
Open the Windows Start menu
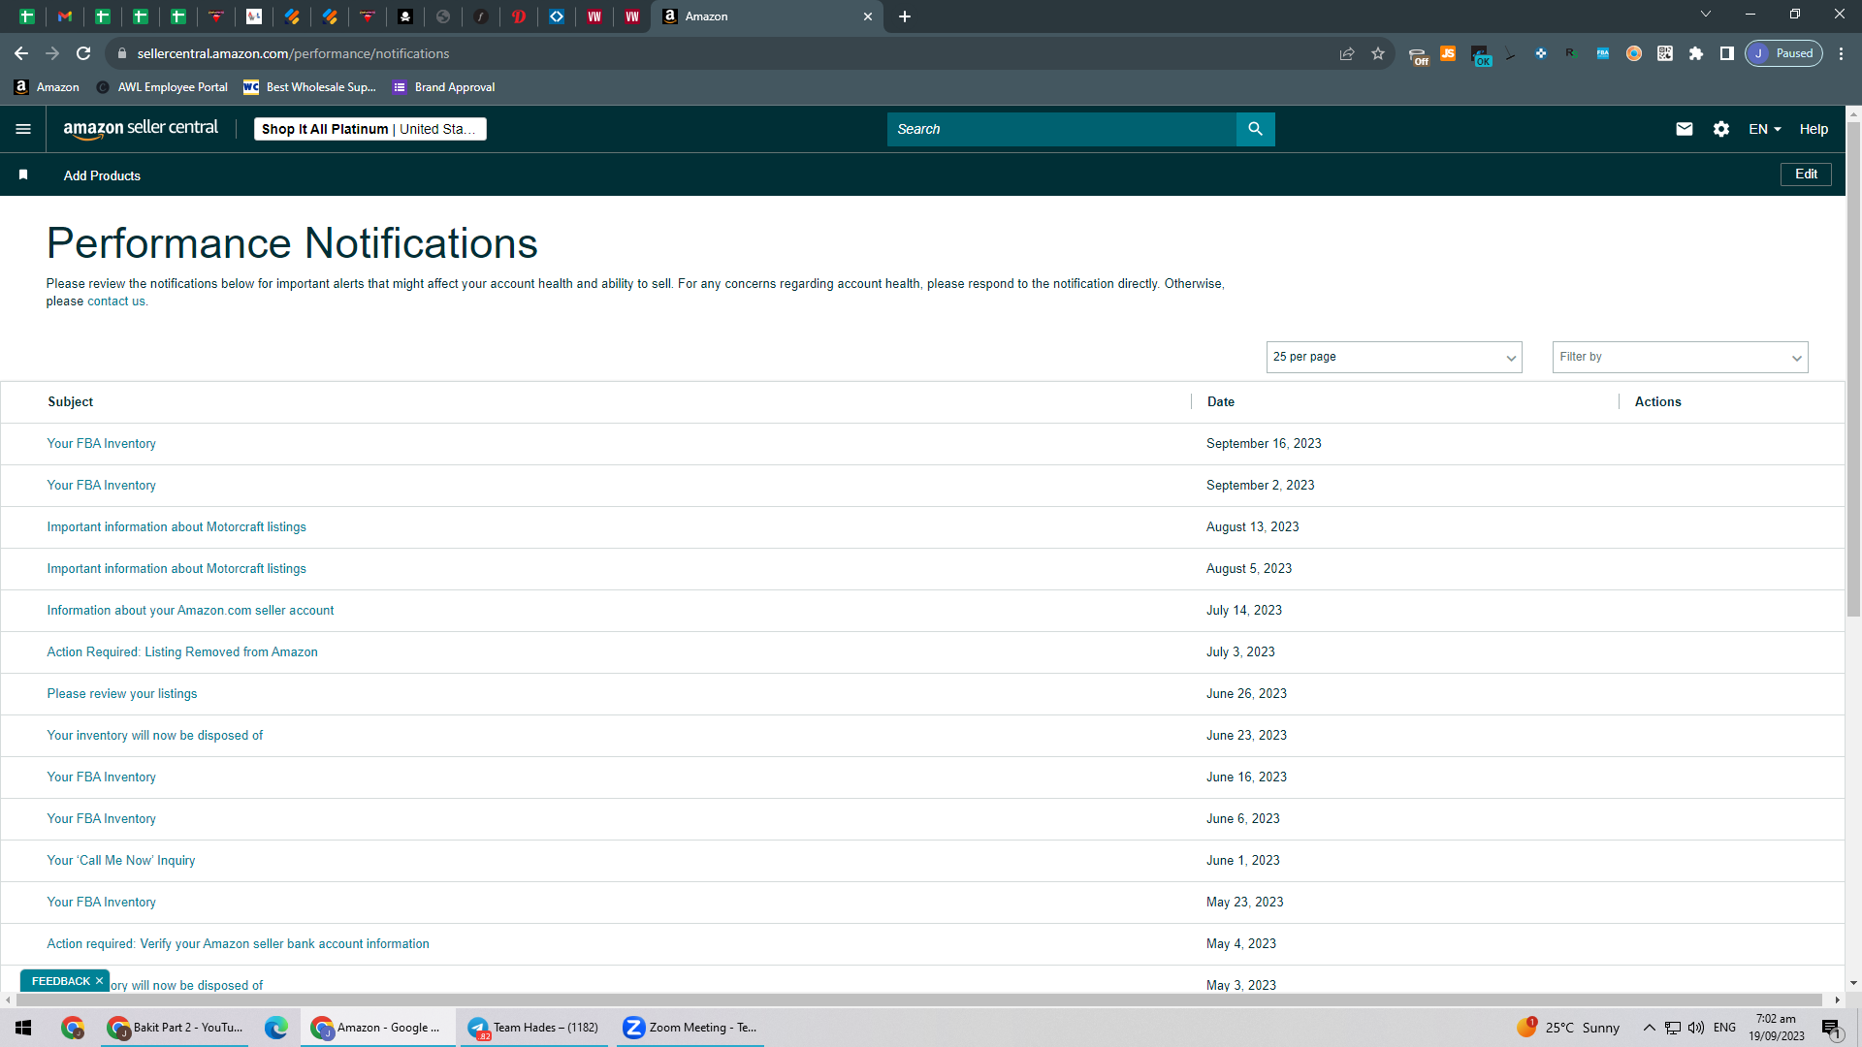23,1028
